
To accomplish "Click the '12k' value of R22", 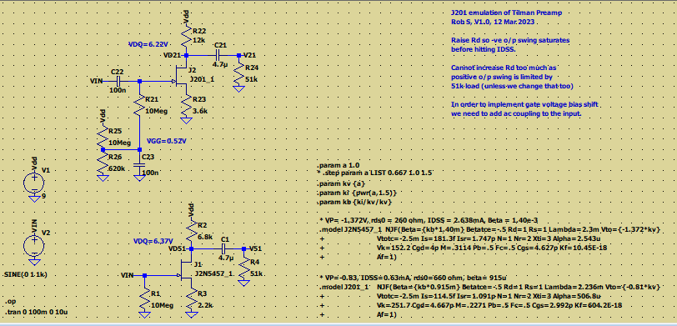I will click(x=199, y=40).
